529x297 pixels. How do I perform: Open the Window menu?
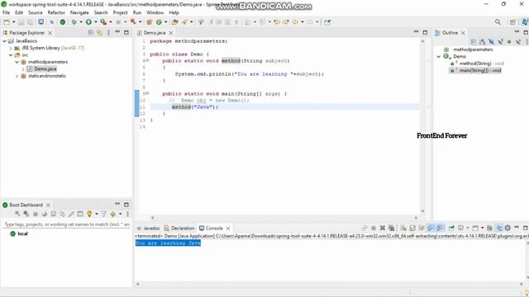click(155, 12)
